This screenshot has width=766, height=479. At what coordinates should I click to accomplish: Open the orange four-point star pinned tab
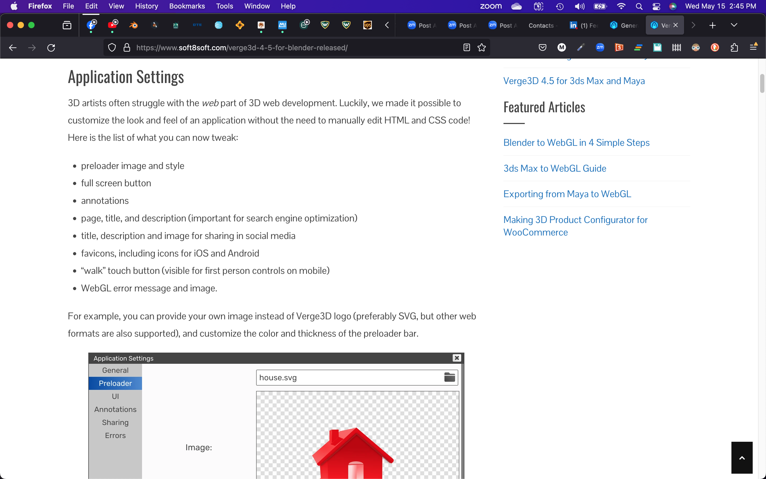(240, 25)
